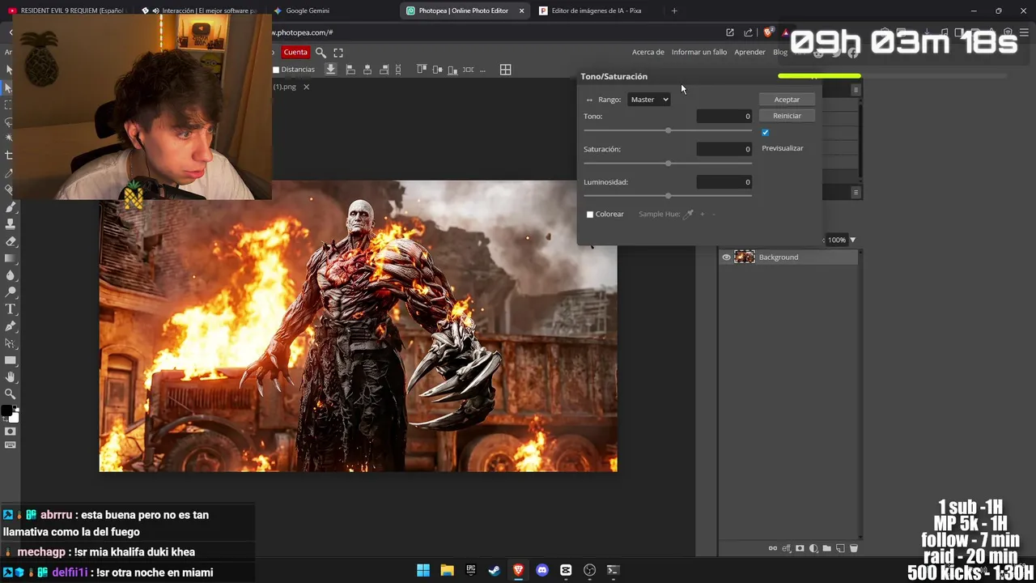Open File Explorer from the taskbar
Viewport: 1036px width, 583px height.
pos(447,570)
